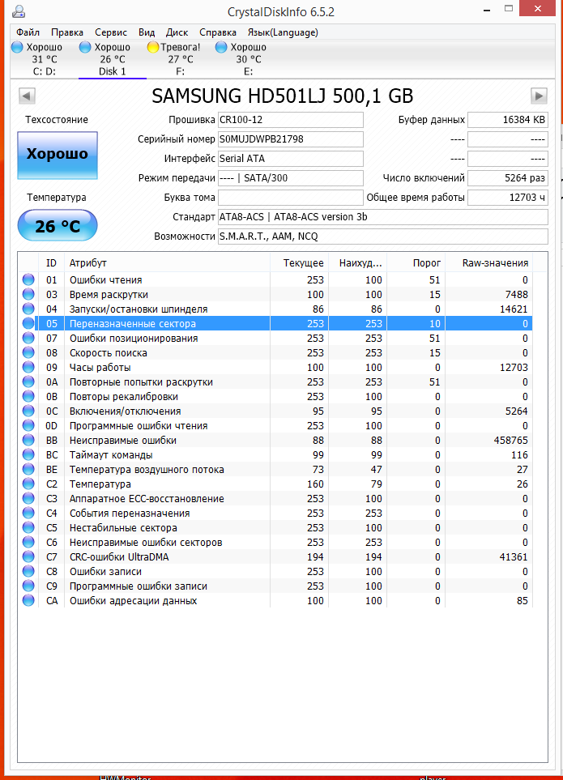Click status icon of Неисправимые ошибки row BB
563x780 pixels.
pyautogui.click(x=28, y=441)
